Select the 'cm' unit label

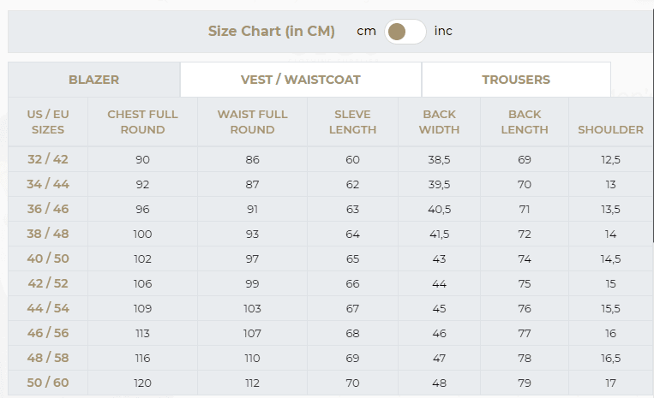coord(366,31)
